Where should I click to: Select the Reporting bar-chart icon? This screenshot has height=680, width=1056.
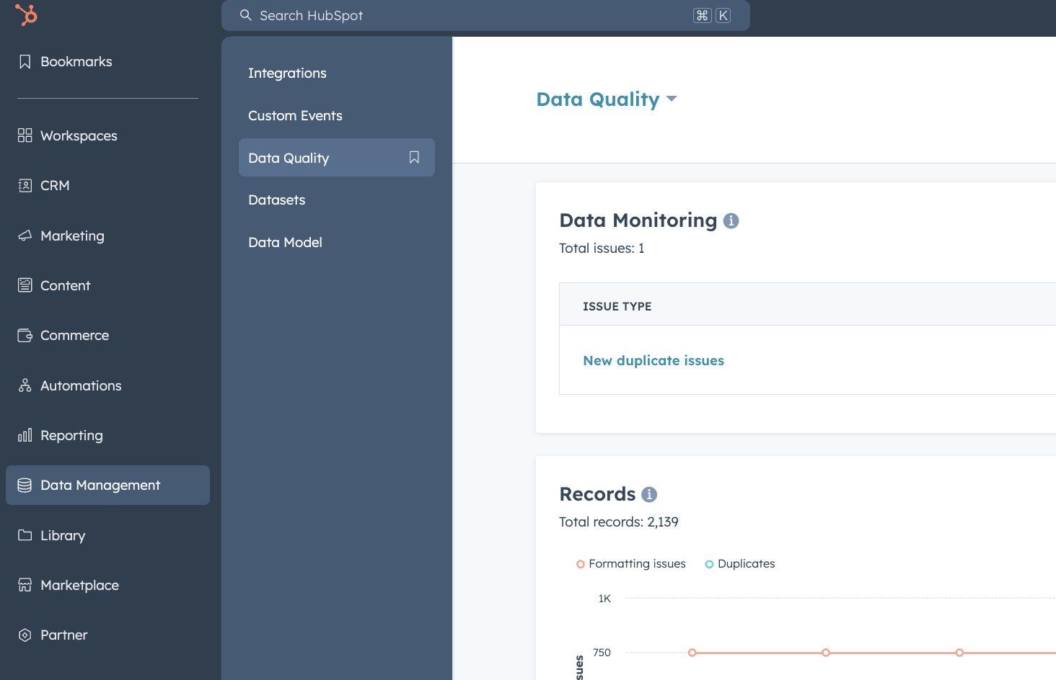24,435
